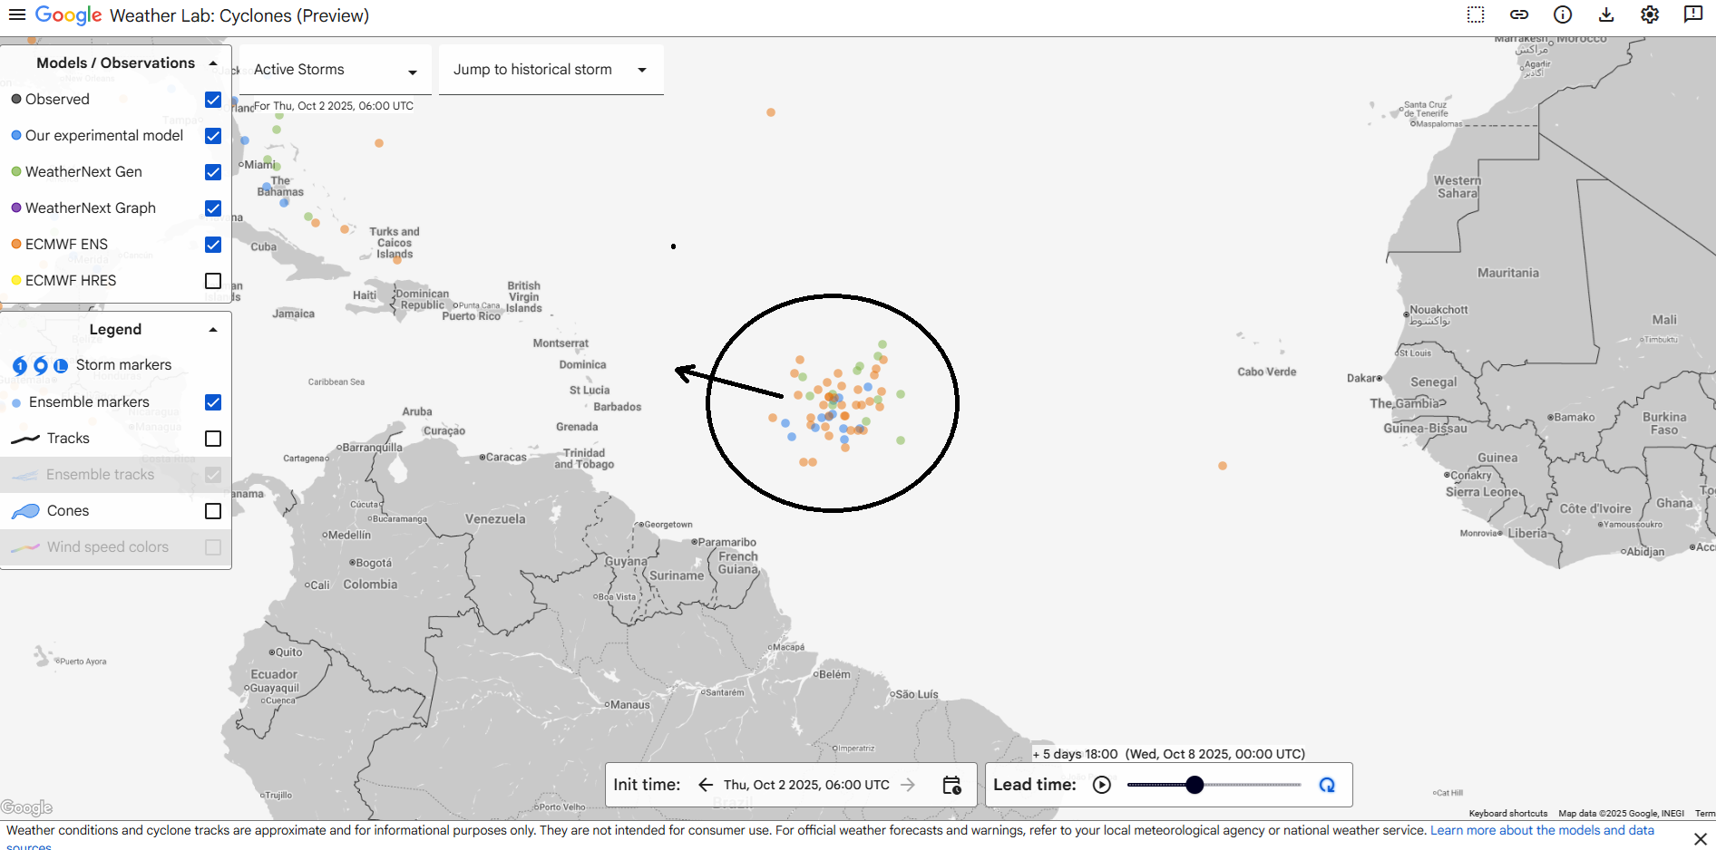Viewport: 1716px width, 850px height.
Task: Click the lead time loop icon
Action: click(x=1327, y=785)
